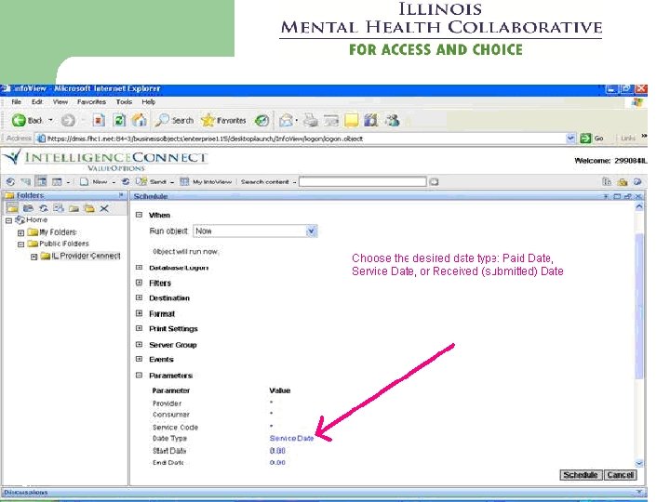Viewport: 670px width, 502px height.
Task: Open the Edit menu
Action: tap(37, 101)
